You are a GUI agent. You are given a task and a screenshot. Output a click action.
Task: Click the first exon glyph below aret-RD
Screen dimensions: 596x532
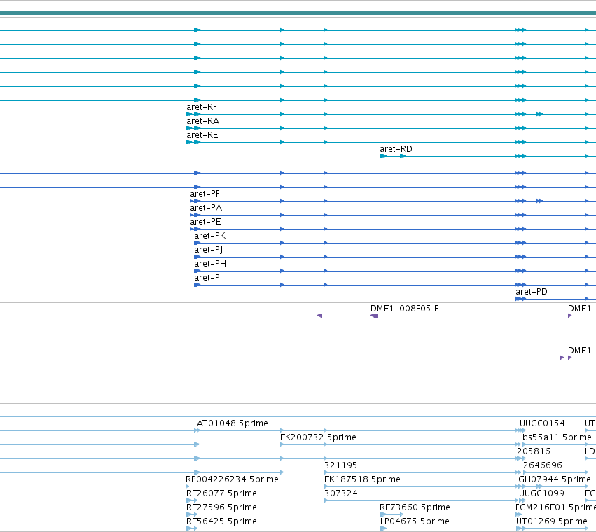click(x=383, y=156)
